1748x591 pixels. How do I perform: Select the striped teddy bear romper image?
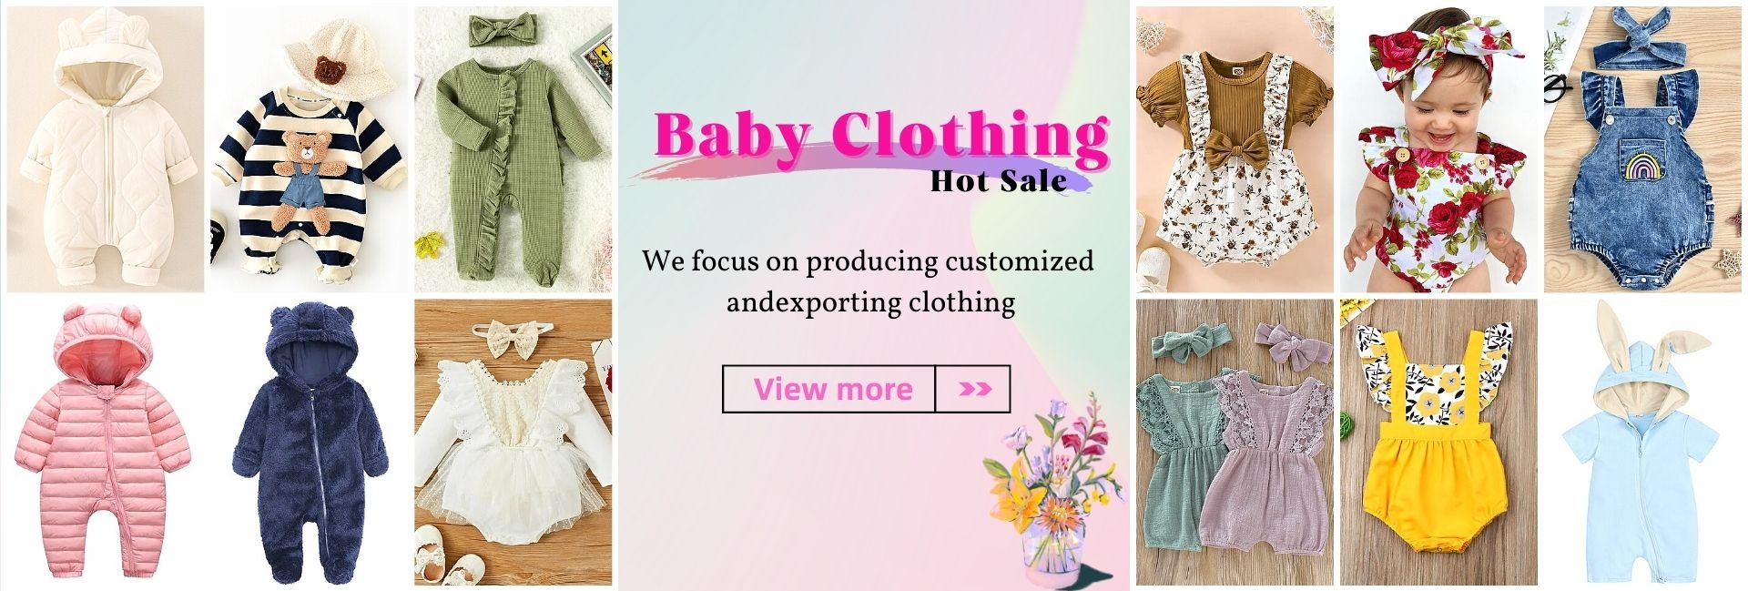pos(310,149)
